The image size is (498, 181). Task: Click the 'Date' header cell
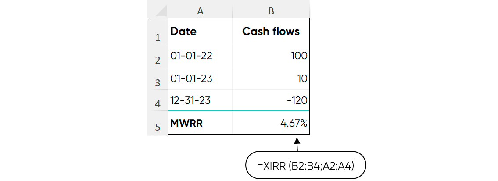coord(201,31)
